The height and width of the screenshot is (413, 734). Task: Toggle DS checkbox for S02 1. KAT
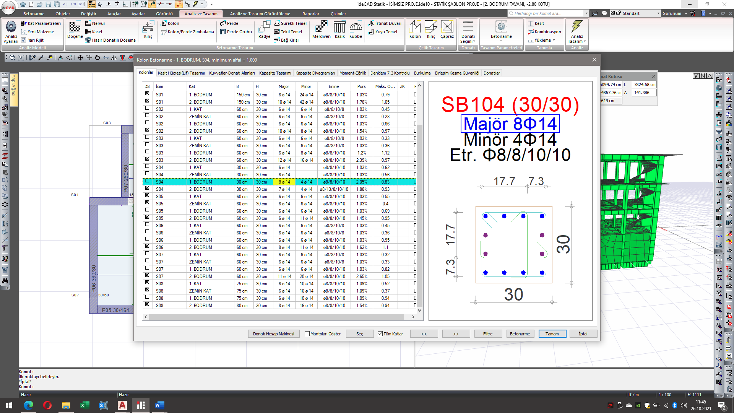(x=147, y=108)
